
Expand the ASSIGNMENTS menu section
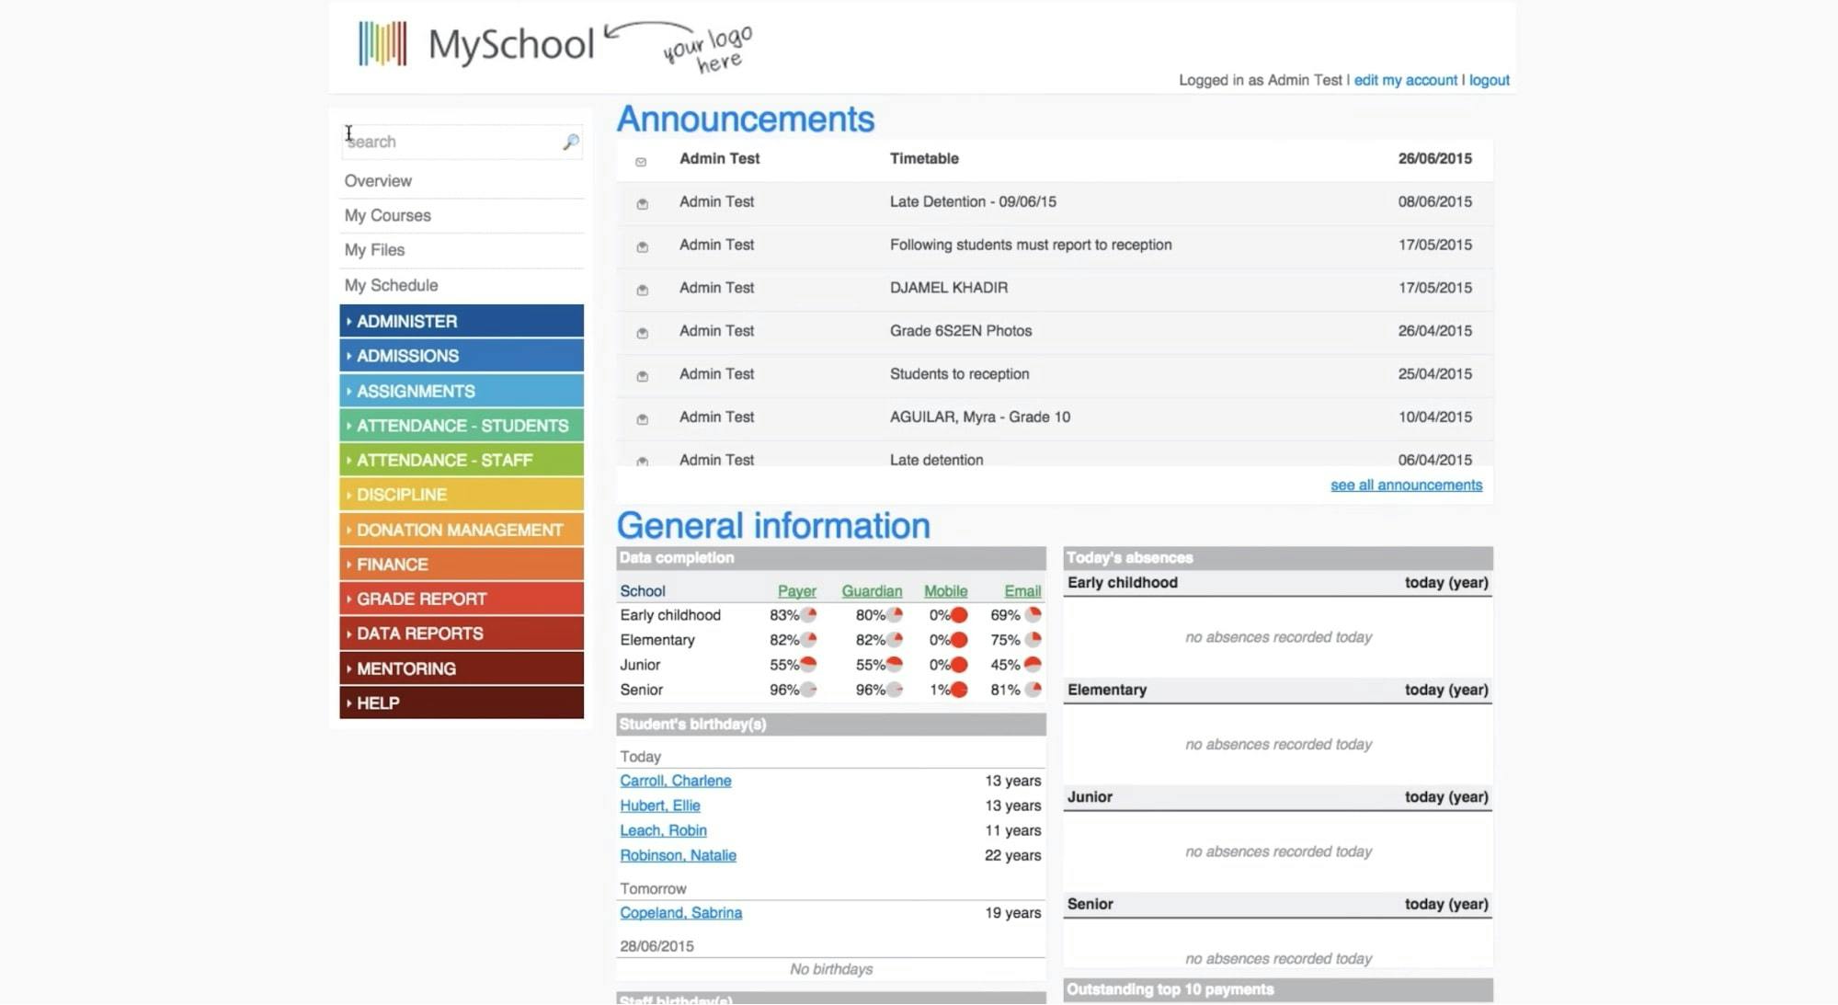[x=462, y=391]
